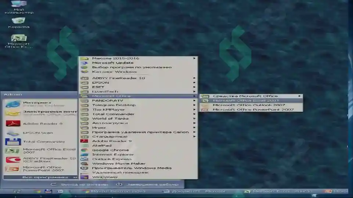Click Windows Movie Maker icon in programs
Screen dimensions: 353x198
tap(84, 164)
